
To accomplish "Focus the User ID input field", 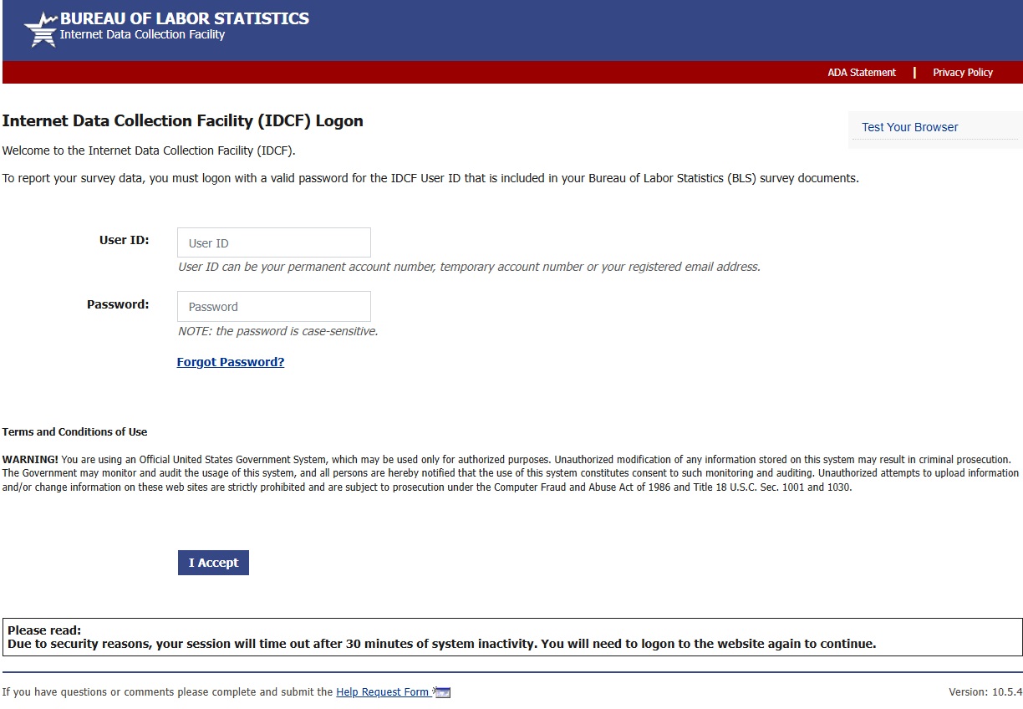I will click(x=273, y=242).
